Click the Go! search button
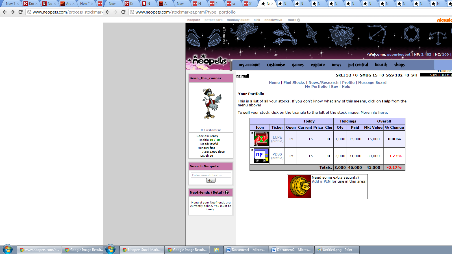 pos(211,181)
